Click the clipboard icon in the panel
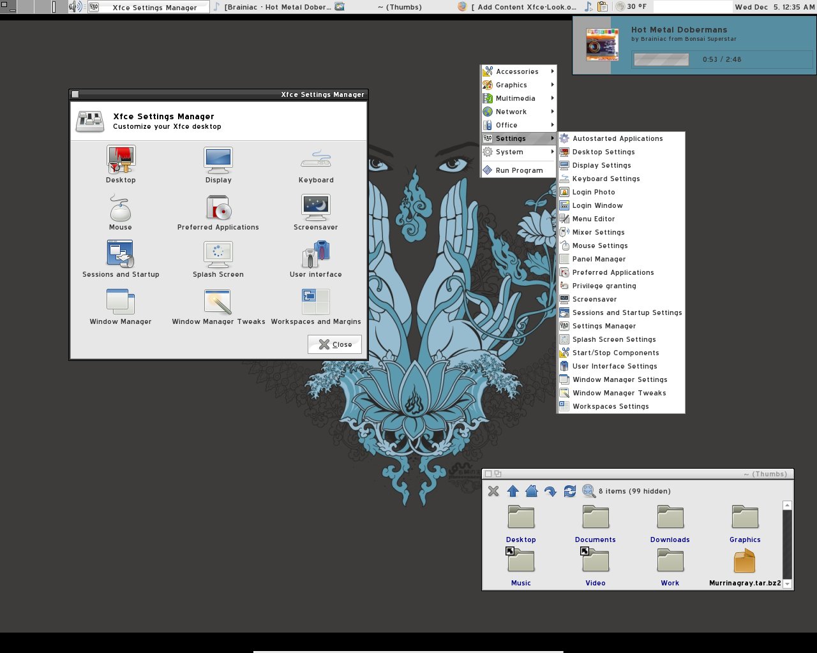This screenshot has width=817, height=653. click(x=602, y=7)
